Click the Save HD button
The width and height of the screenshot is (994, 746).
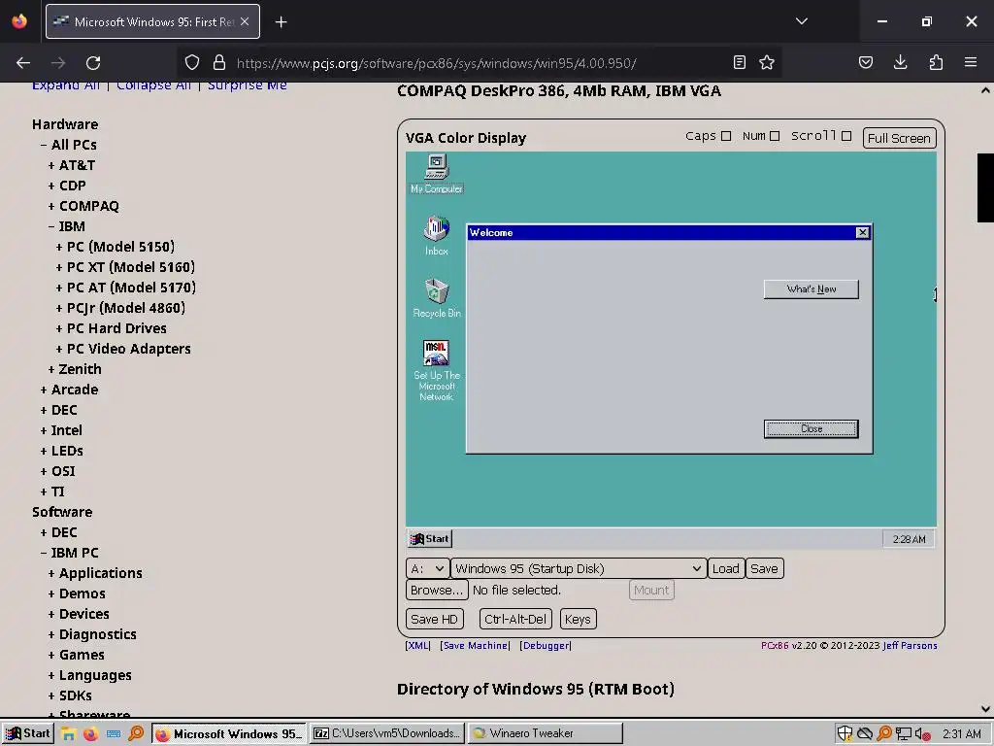coord(434,619)
